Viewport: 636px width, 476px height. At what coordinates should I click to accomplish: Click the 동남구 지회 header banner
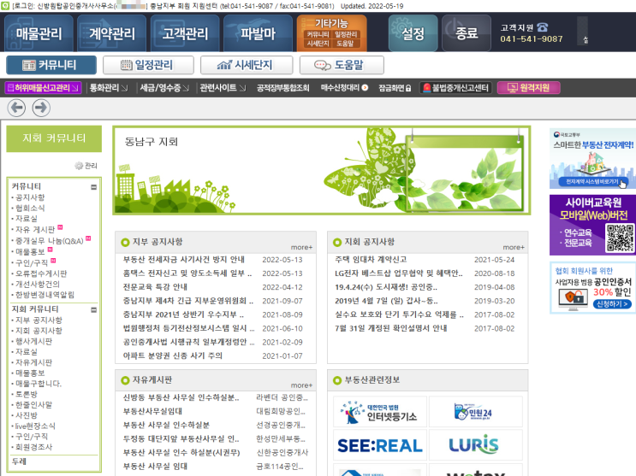pyautogui.click(x=322, y=171)
